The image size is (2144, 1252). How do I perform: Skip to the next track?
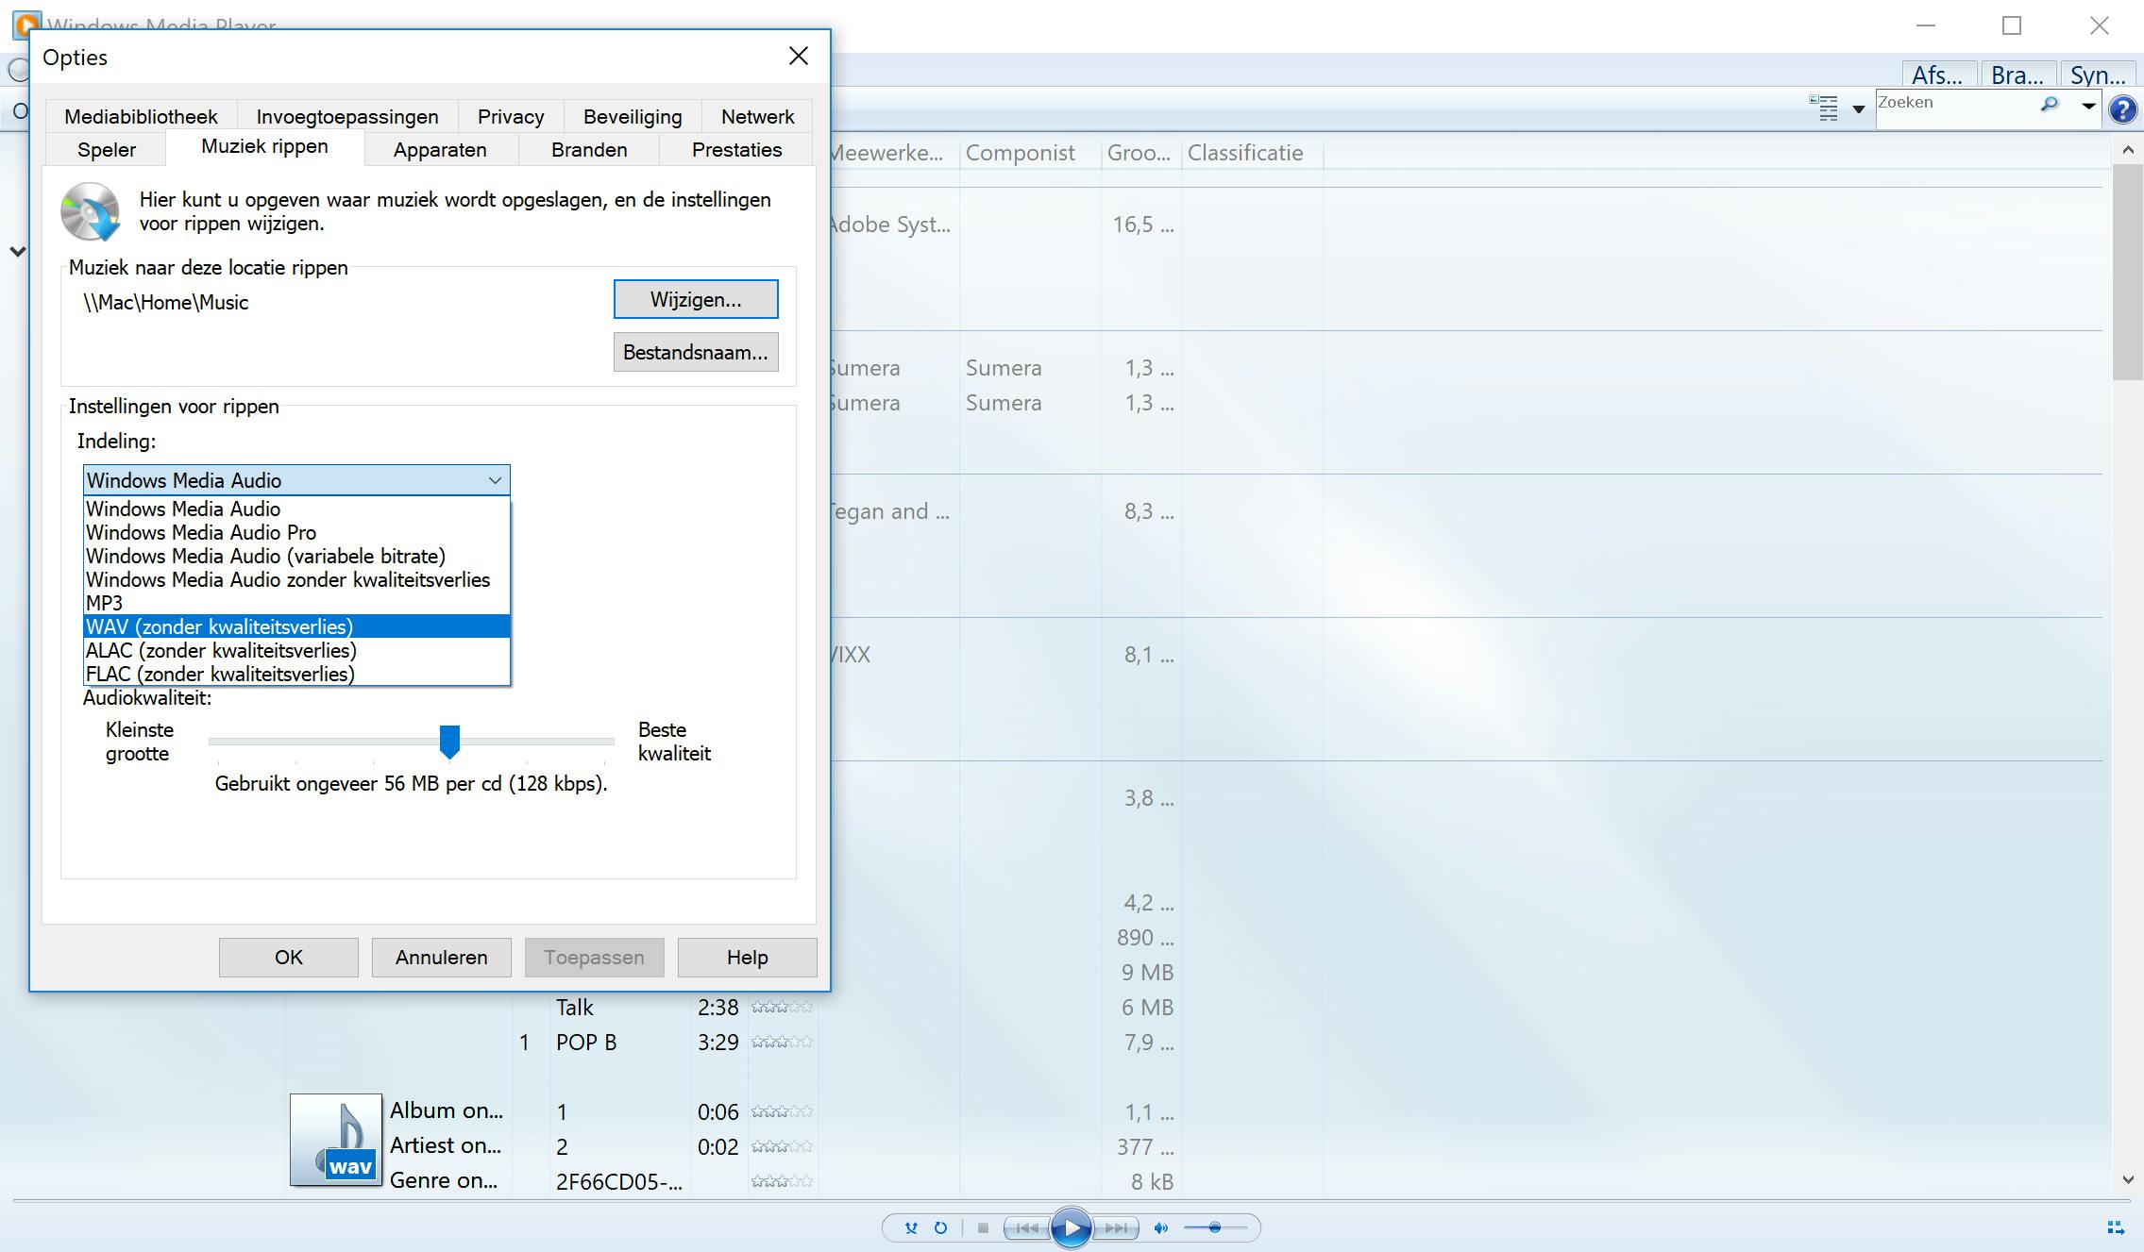coord(1117,1227)
